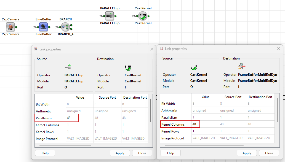This screenshot has width=285, height=162.
Task: Select Image Protocol row in right dialog
Action: click(x=217, y=138)
